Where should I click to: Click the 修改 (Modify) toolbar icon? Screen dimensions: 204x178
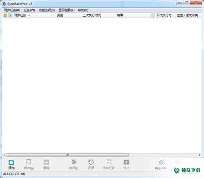[x=29, y=162]
